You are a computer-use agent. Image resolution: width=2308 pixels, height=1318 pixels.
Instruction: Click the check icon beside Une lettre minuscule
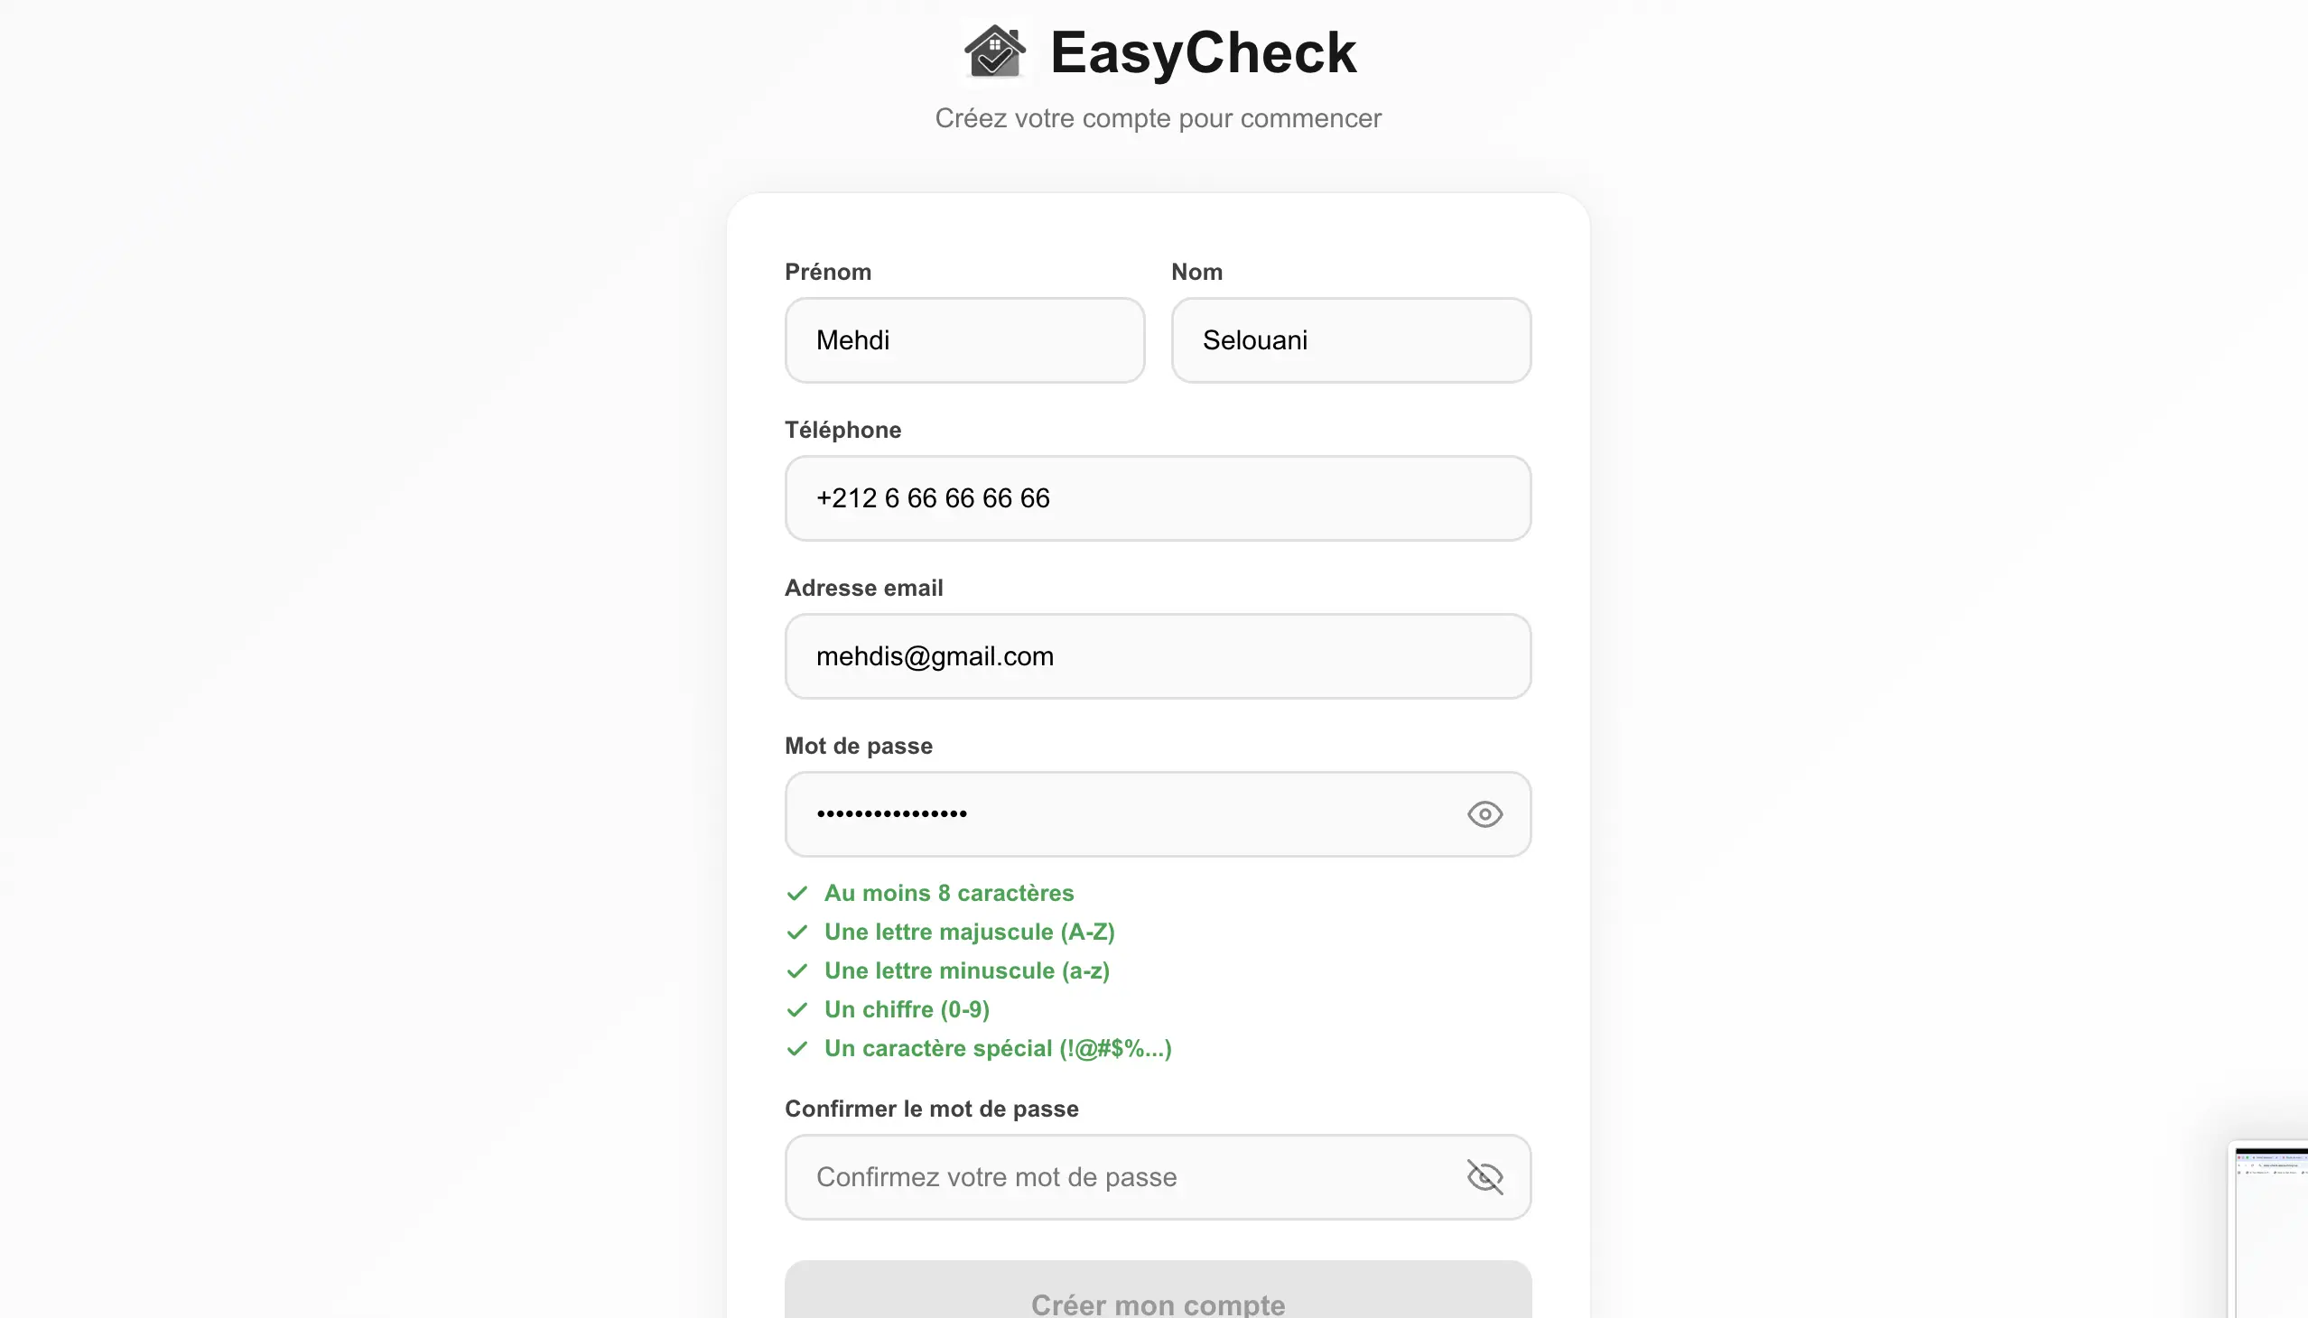tap(796, 971)
